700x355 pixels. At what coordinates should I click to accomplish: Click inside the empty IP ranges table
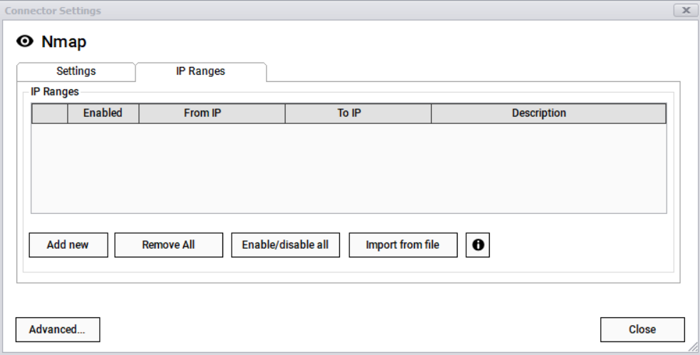coord(349,168)
